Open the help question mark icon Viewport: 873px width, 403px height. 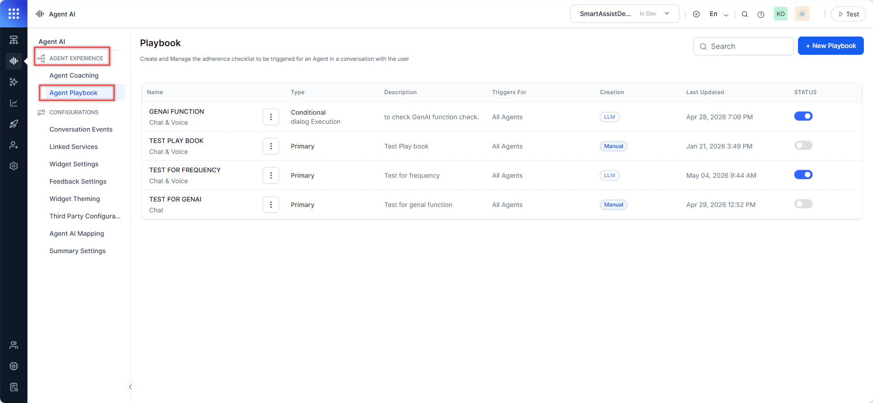coord(761,14)
